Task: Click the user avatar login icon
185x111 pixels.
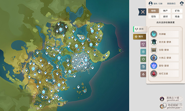Action: (x=150, y=3)
